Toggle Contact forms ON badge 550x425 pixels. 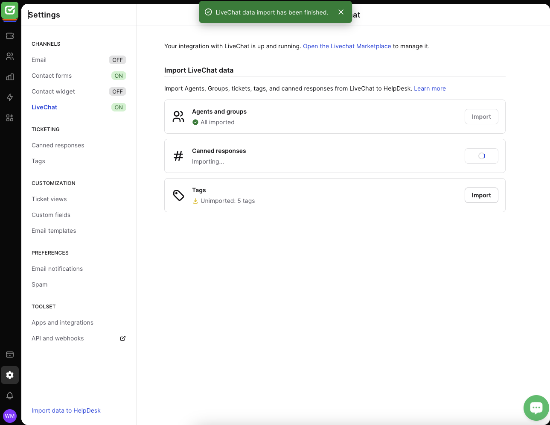[x=119, y=76]
